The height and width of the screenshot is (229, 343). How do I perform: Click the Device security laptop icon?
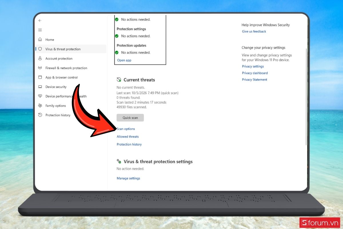click(40, 87)
